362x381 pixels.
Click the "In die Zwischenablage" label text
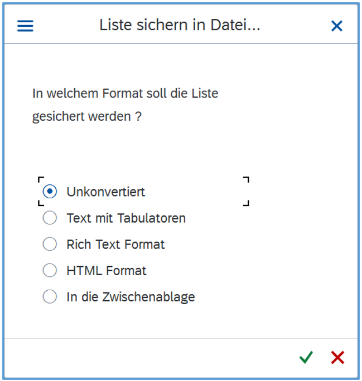coord(131,297)
